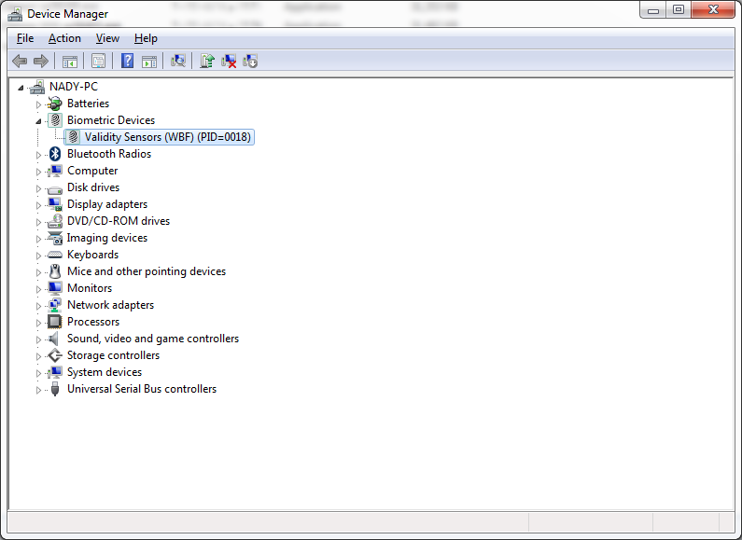Collapse the Biometric Devices category arrow

point(38,121)
